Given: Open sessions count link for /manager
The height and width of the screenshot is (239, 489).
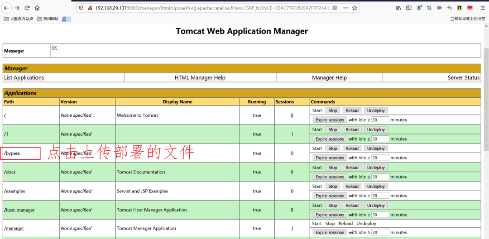Looking at the screenshot, I should click(292, 229).
